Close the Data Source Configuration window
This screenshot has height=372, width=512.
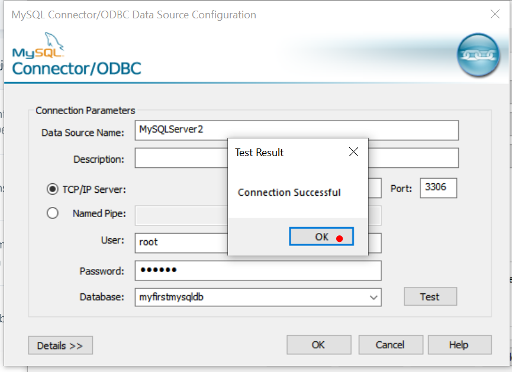(495, 14)
